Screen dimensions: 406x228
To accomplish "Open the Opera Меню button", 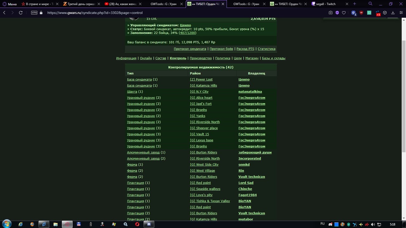I will (x=10, y=4).
